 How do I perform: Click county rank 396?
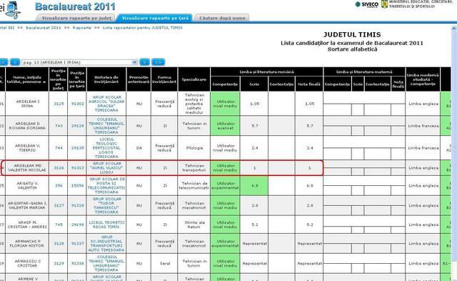tap(59, 186)
